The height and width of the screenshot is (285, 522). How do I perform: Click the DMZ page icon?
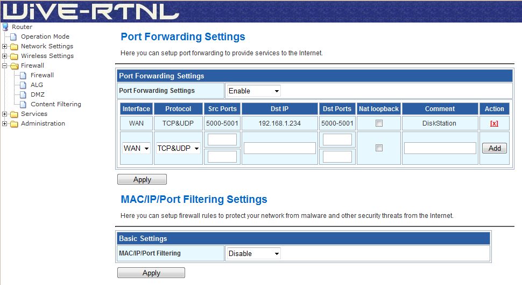pos(23,94)
